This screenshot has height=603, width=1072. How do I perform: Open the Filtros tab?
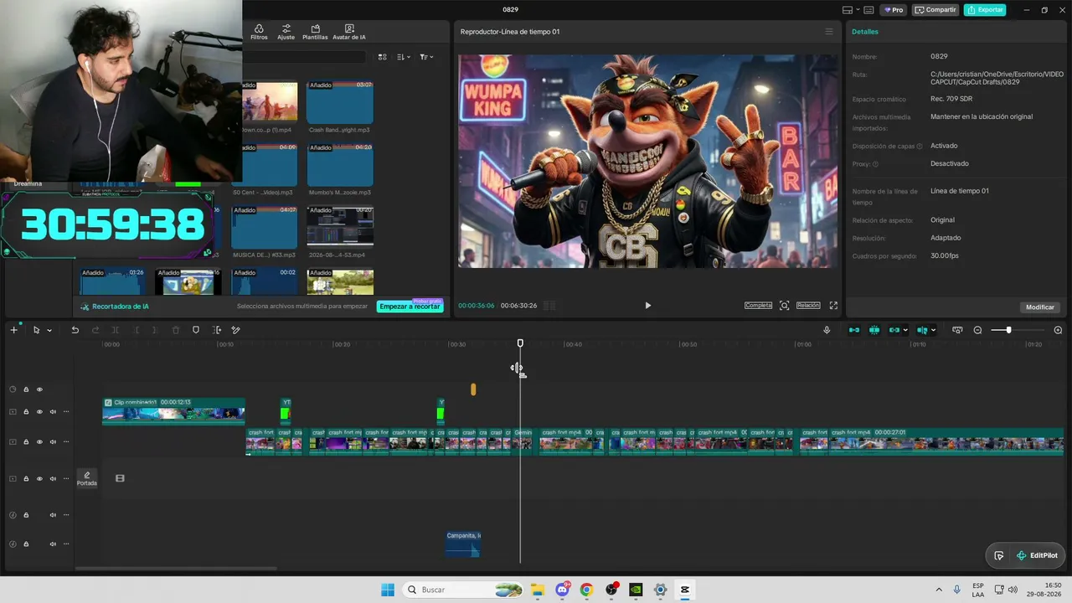(259, 32)
